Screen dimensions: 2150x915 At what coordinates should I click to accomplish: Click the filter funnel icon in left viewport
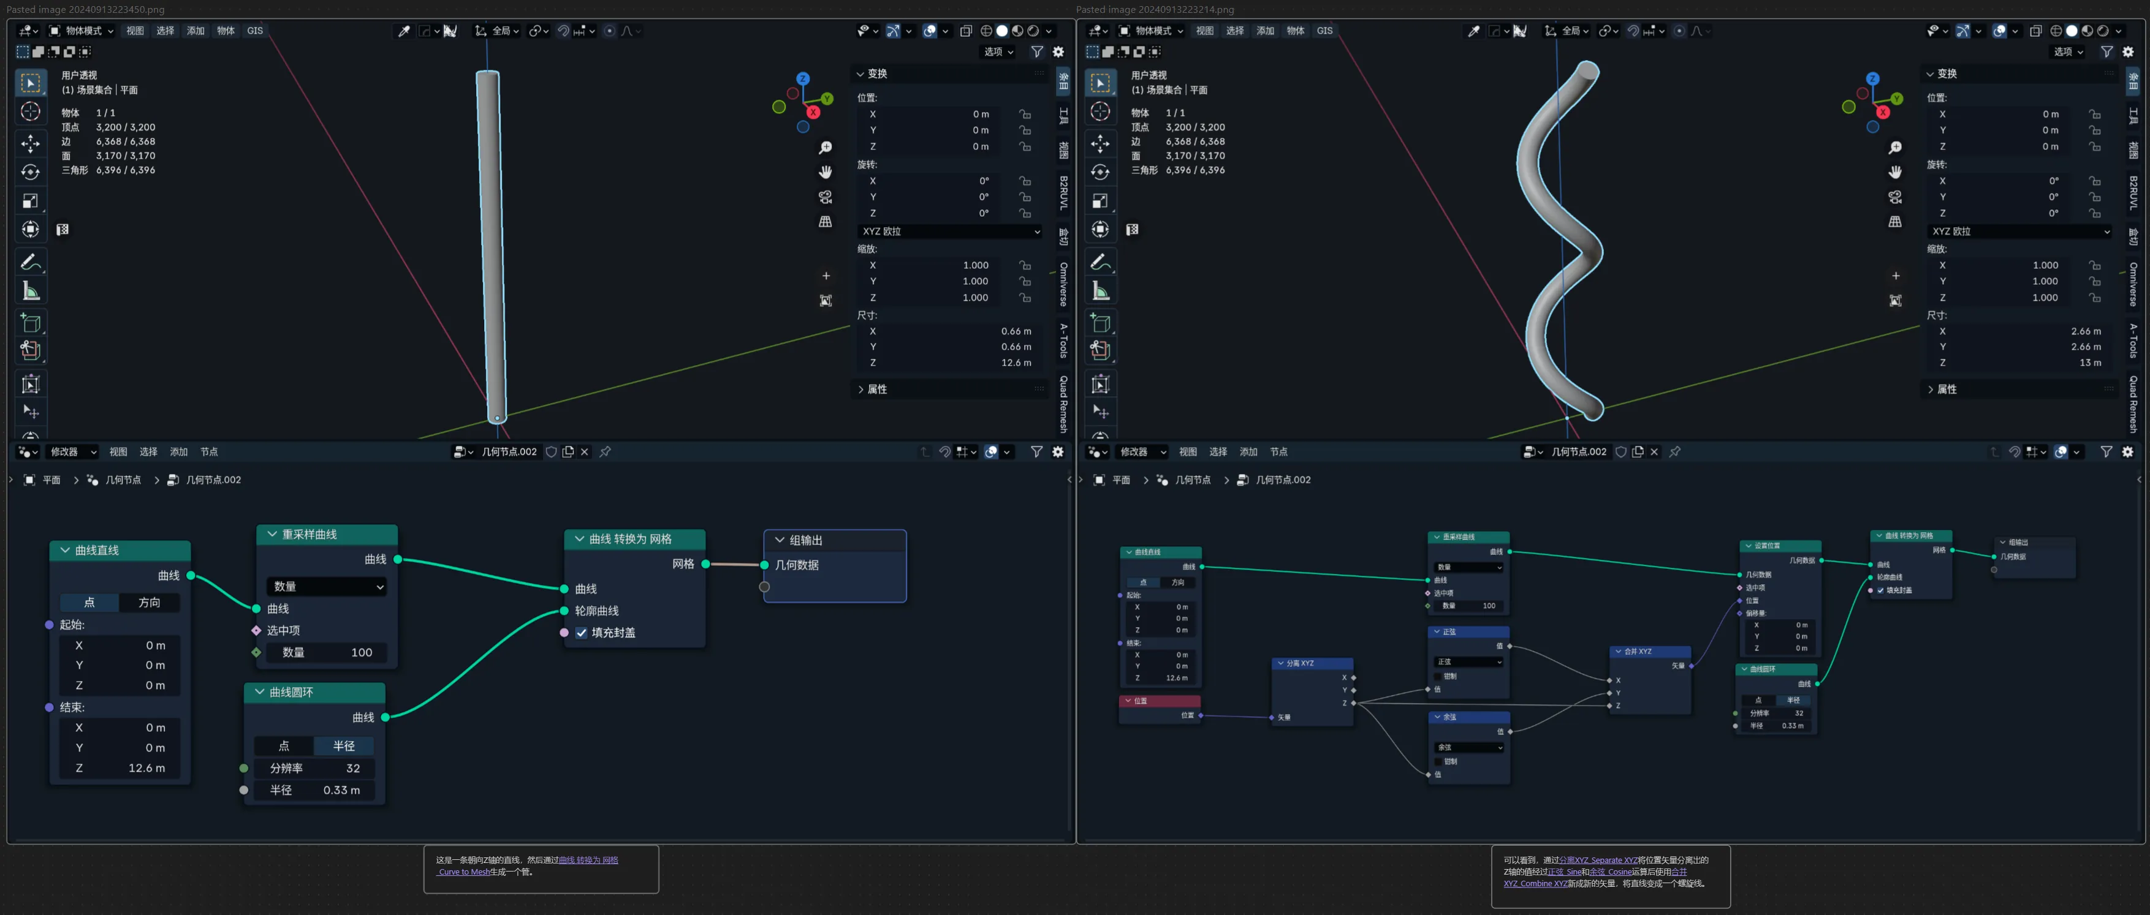(1036, 51)
